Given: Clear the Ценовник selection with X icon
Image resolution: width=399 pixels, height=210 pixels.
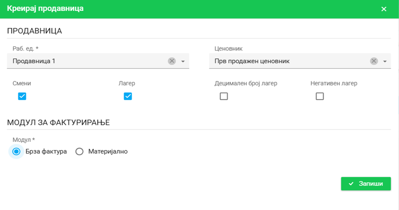Looking at the screenshot, I should point(374,61).
